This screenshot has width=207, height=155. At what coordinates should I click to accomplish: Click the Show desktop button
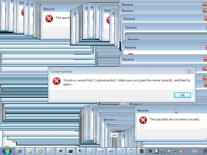[205, 151]
